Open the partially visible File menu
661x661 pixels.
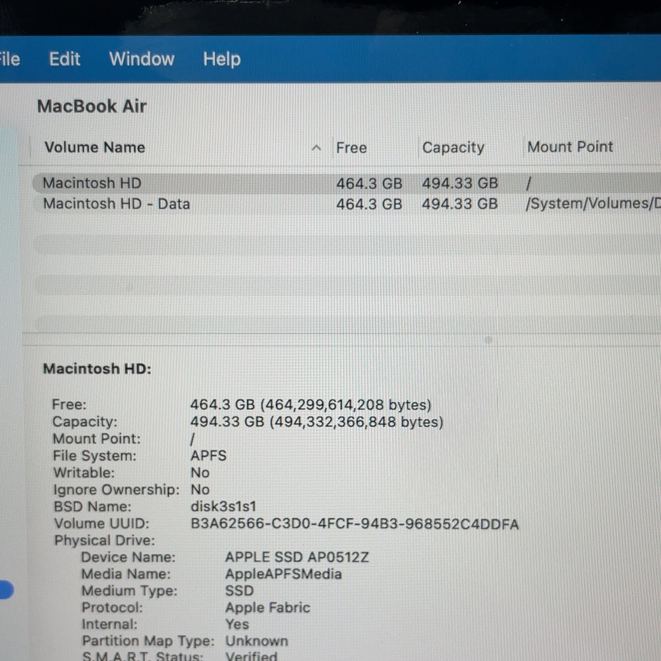pyautogui.click(x=10, y=59)
